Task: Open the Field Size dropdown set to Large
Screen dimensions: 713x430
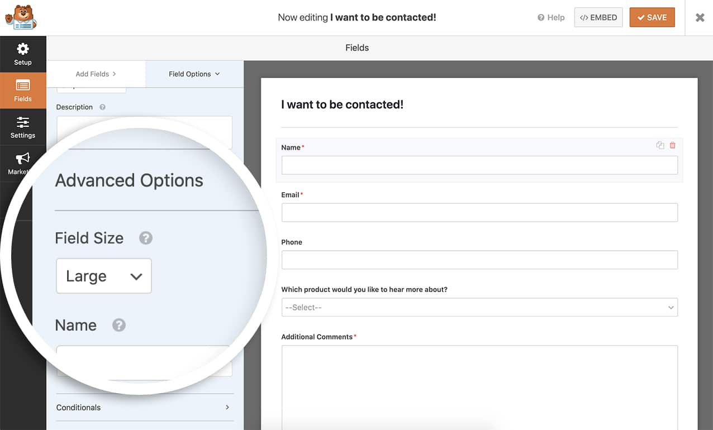Action: 103,276
